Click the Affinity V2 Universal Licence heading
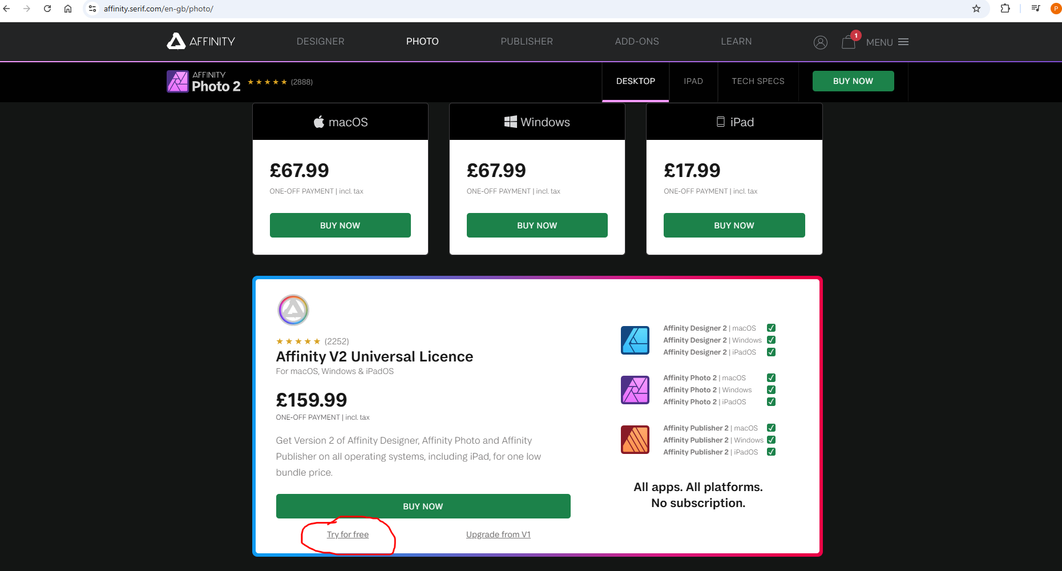The height and width of the screenshot is (571, 1062). [x=374, y=356]
